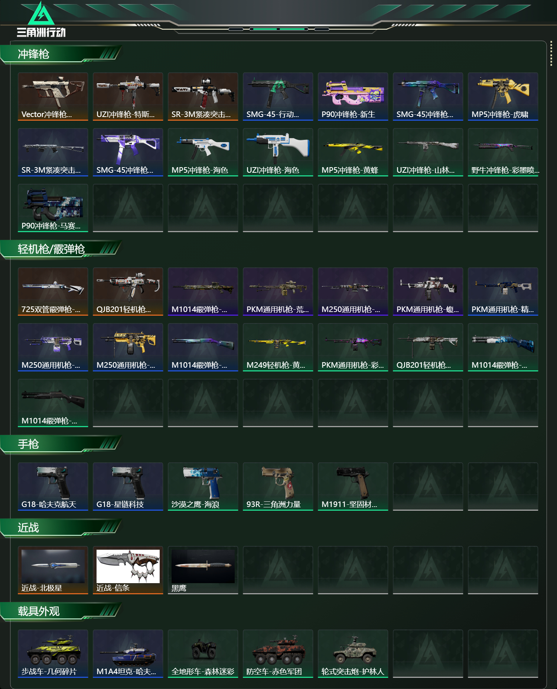Select the 步战车-几何碎片 vehicle skin

point(53,654)
